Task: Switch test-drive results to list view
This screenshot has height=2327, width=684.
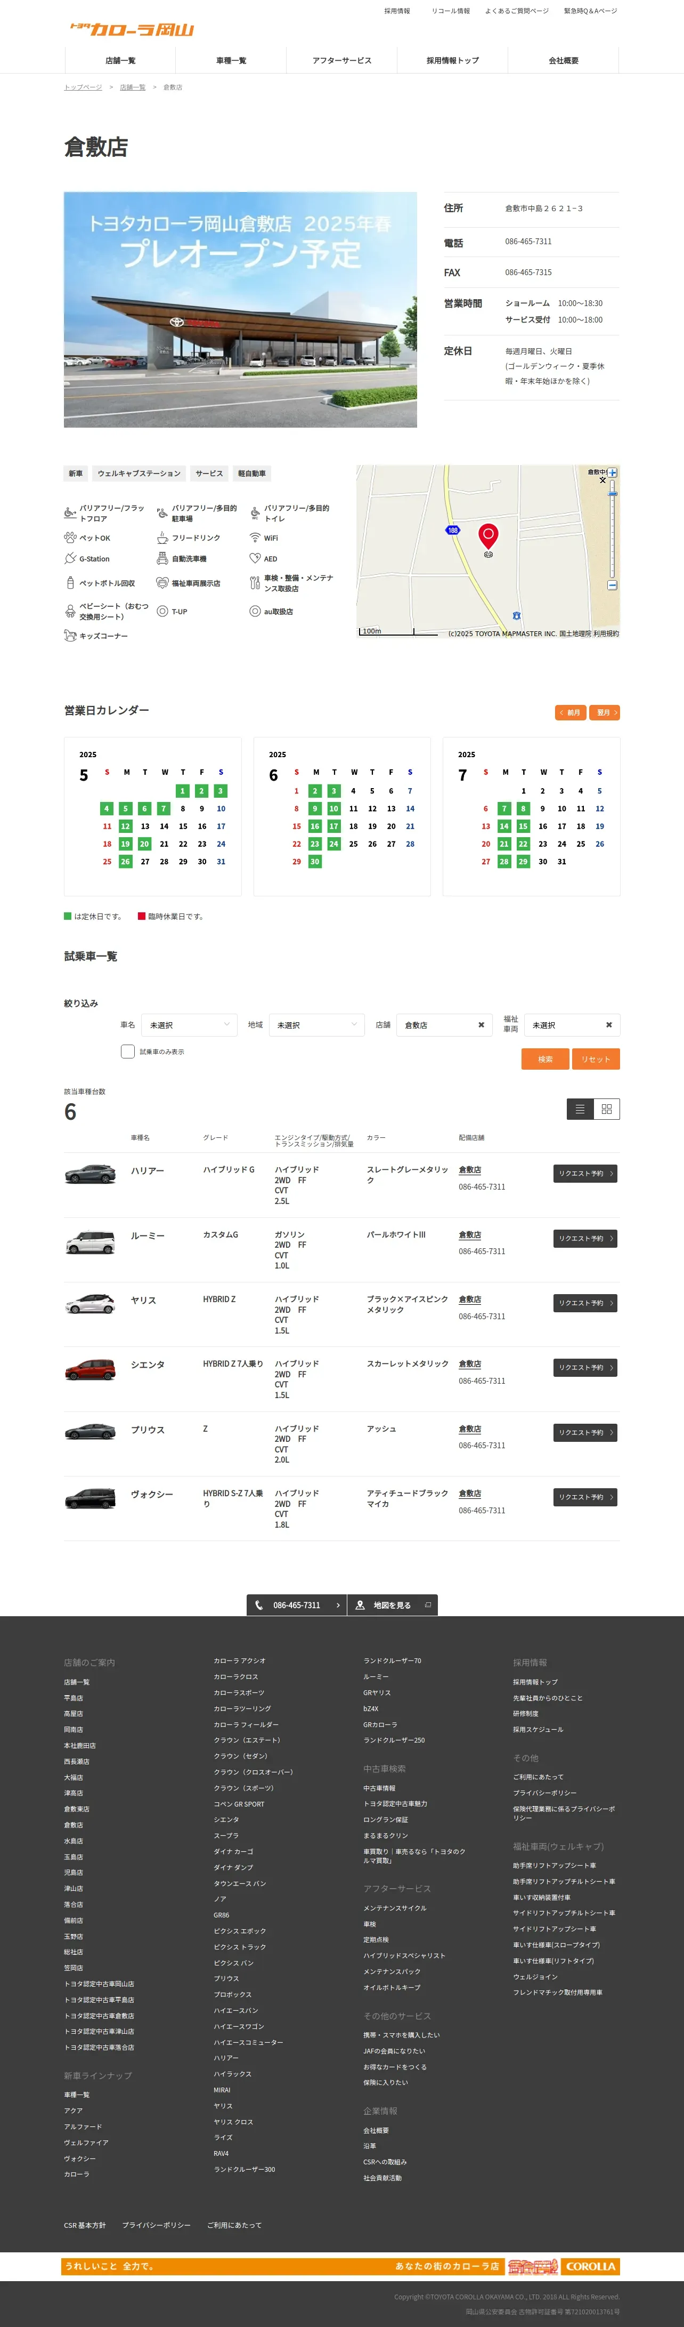Action: click(x=580, y=1109)
